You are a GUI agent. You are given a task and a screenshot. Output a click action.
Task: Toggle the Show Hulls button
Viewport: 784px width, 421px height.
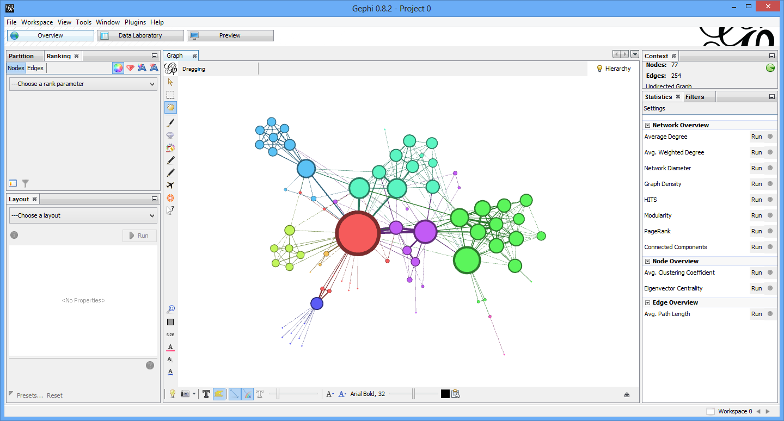219,394
